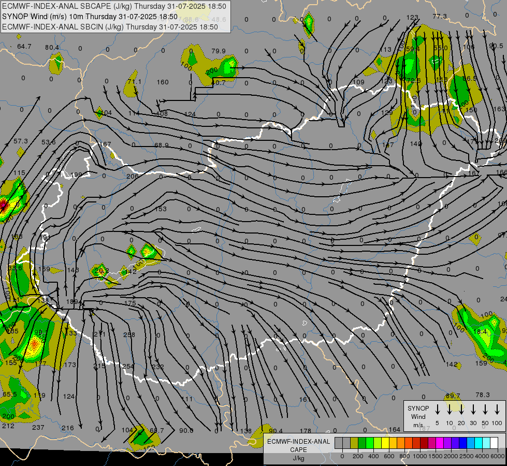This screenshot has width=507, height=466.
Task: Click the map value '199'
Action: 76,174
